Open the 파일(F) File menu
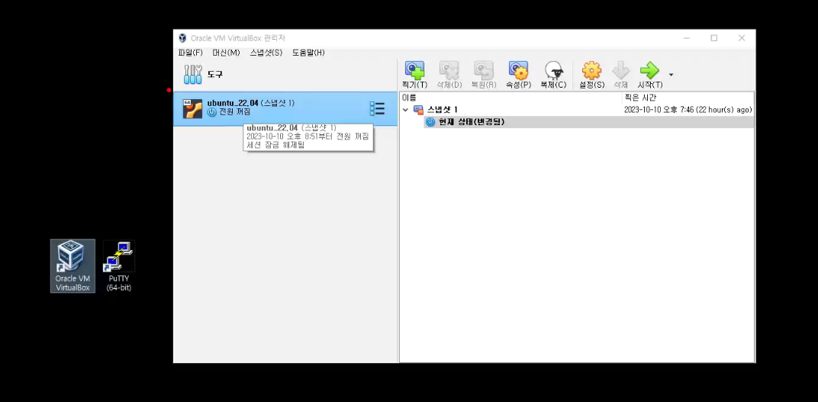The height and width of the screenshot is (402, 818). pyautogui.click(x=191, y=53)
